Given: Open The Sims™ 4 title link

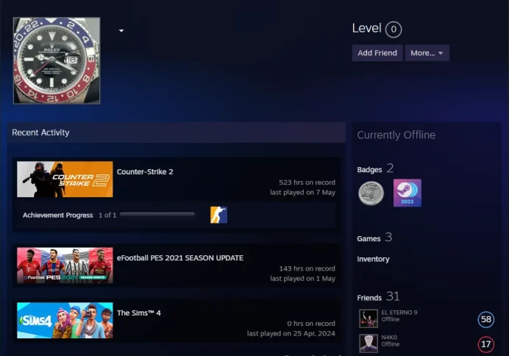Looking at the screenshot, I should (138, 313).
